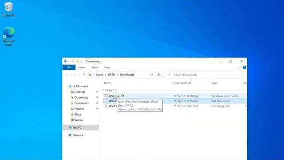Open the blue Help icon

click(245, 68)
